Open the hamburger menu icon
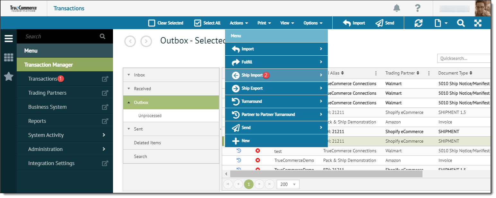Screen dimensions: 496x198 click(9, 39)
